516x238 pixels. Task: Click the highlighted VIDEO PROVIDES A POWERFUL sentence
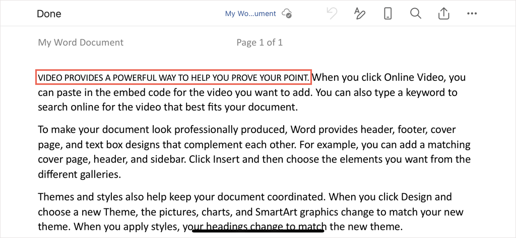point(173,77)
